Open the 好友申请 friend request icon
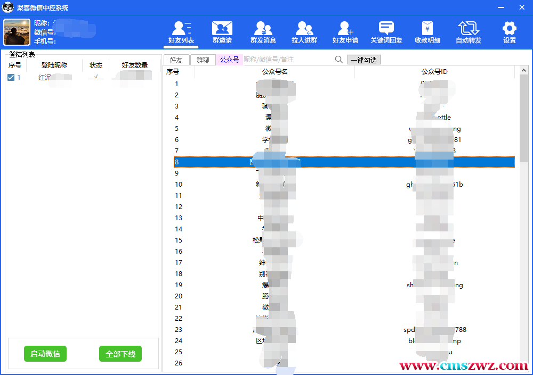This screenshot has width=533, height=375. [345, 29]
